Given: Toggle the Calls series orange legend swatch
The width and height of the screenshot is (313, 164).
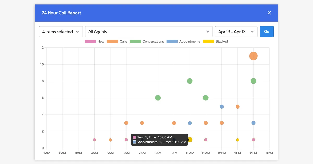Looking at the screenshot, I should coord(112,41).
